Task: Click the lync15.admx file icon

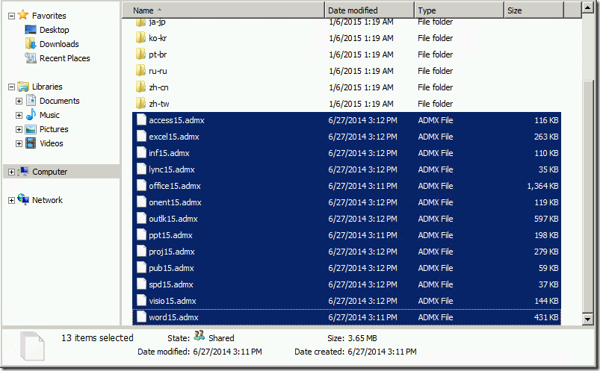Action: click(x=141, y=169)
